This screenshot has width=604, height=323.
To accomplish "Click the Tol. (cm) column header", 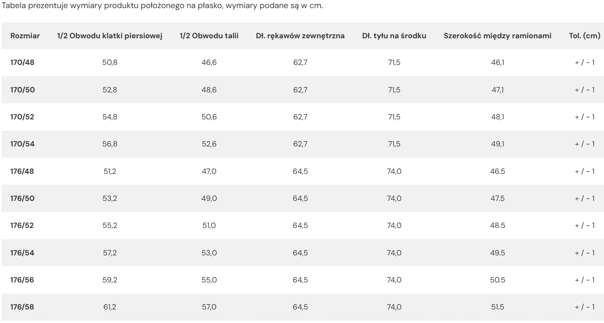I will pyautogui.click(x=585, y=36).
